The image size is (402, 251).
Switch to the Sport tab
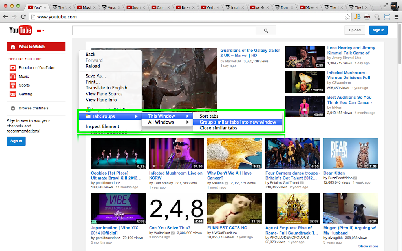tap(135, 7)
